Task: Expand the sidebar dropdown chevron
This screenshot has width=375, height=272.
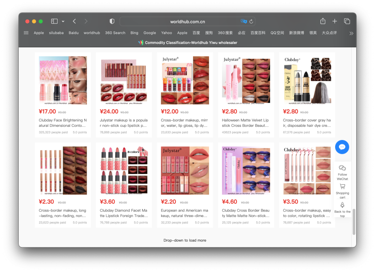Action: pos(63,21)
